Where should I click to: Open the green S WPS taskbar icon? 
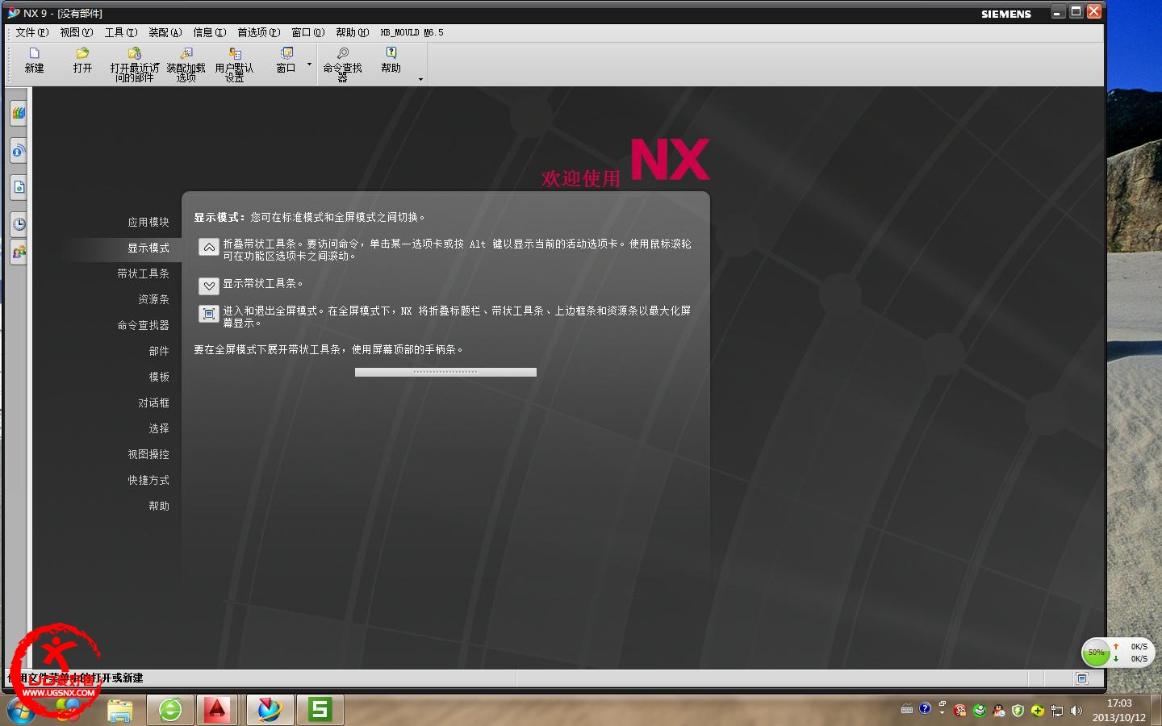pos(320,711)
